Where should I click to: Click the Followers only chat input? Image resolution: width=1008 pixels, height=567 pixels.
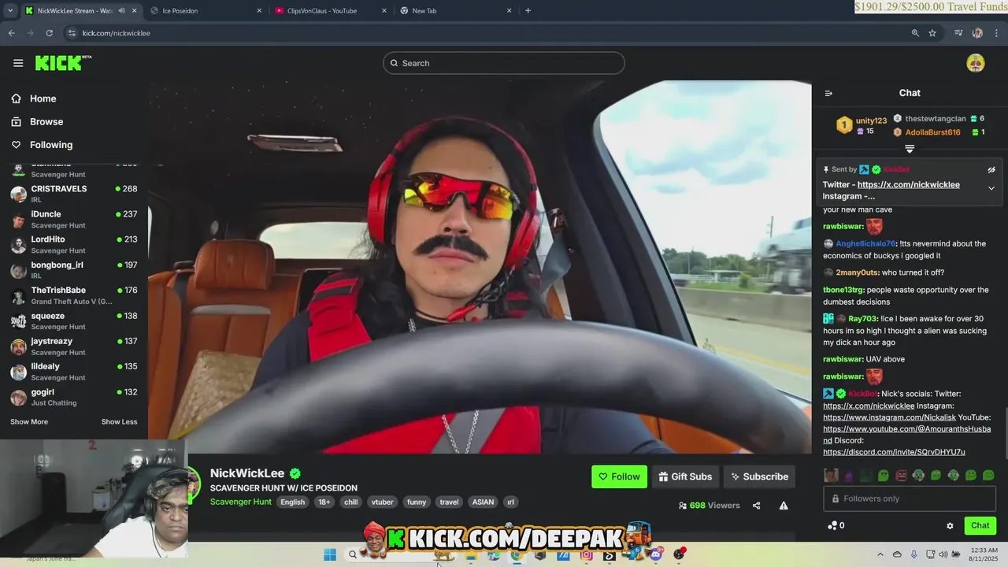(910, 498)
